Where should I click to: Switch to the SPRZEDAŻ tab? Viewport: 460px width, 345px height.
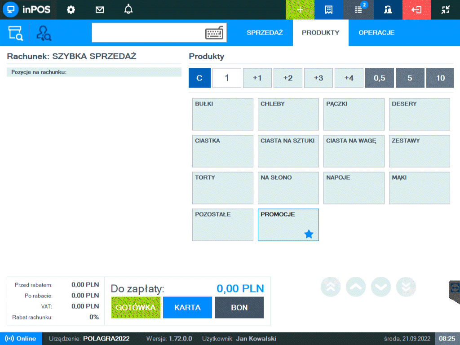(x=265, y=33)
